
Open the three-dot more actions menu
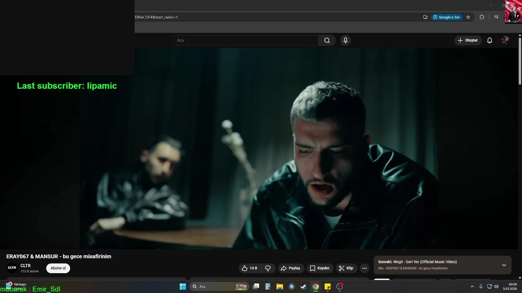click(365, 268)
